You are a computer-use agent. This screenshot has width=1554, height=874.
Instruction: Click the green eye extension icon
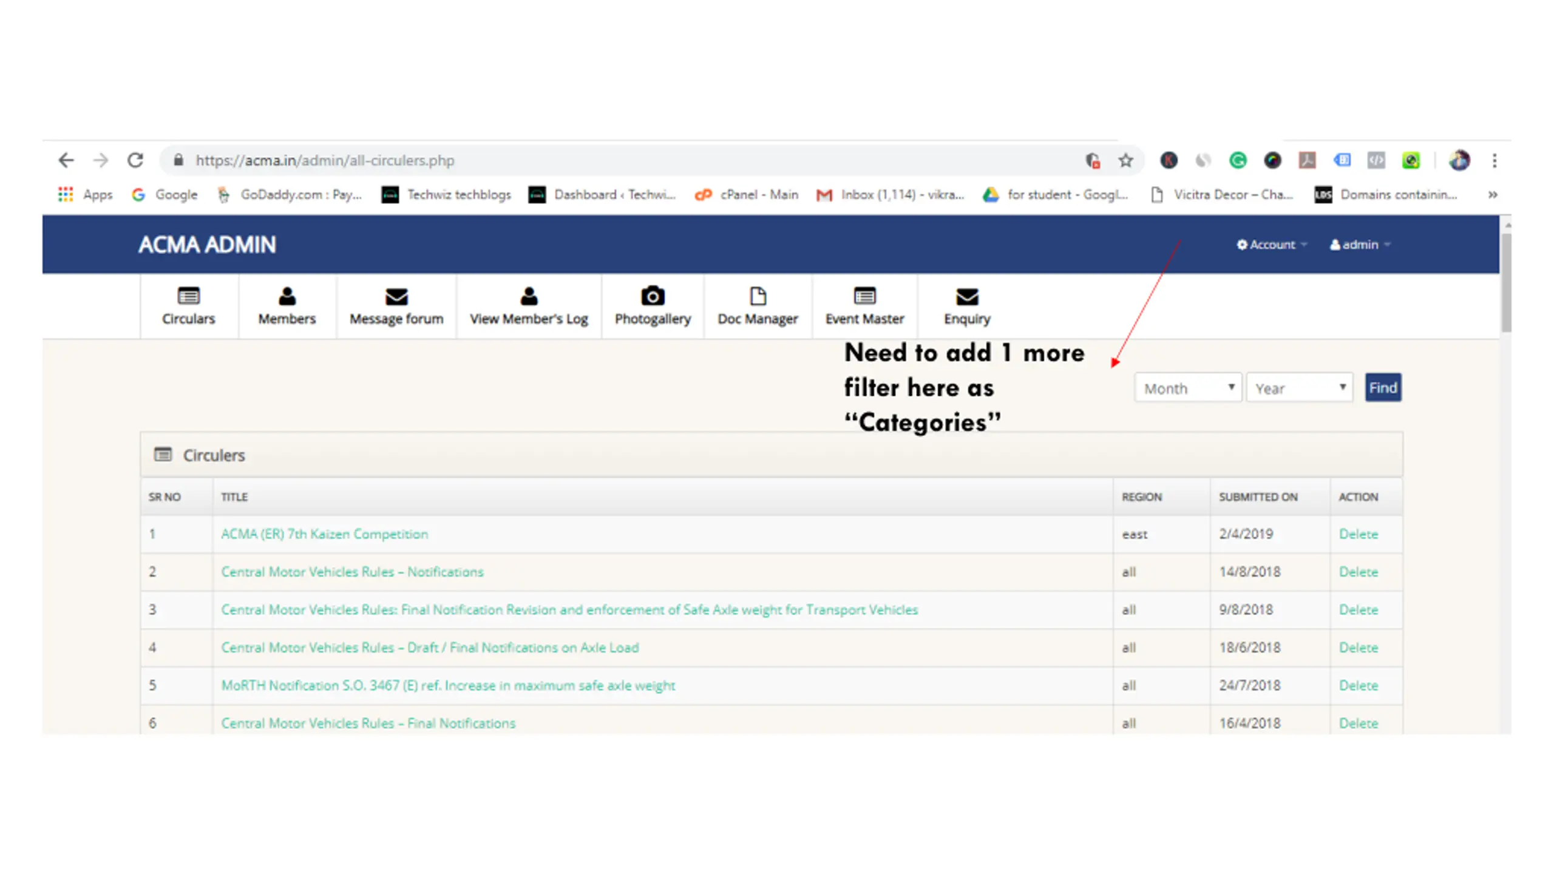pyautogui.click(x=1411, y=160)
